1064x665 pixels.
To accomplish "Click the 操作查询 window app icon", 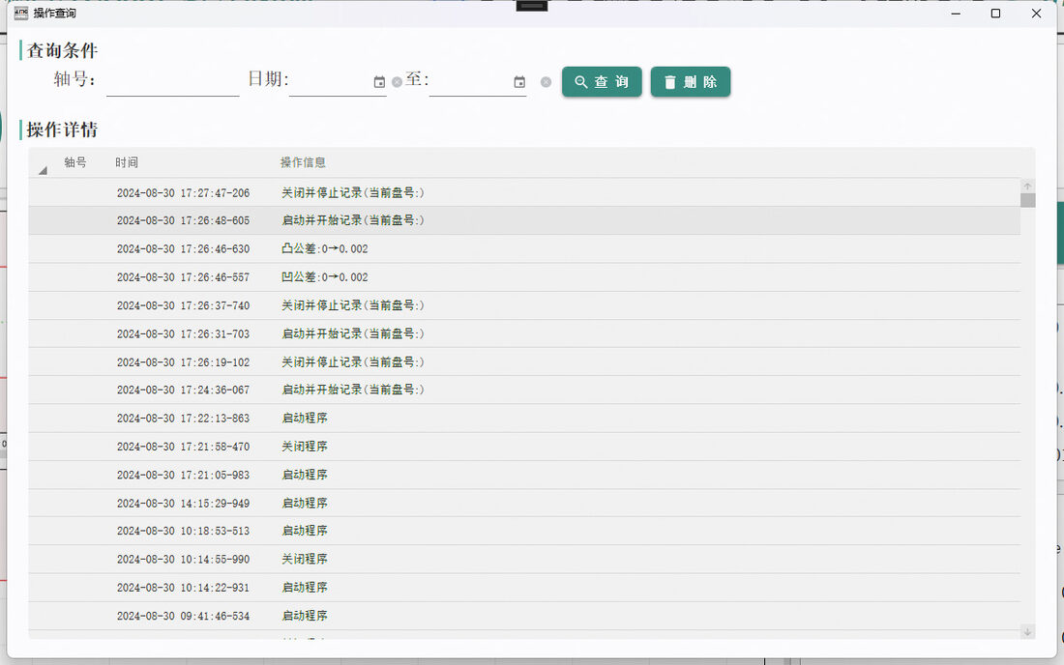I will point(21,13).
